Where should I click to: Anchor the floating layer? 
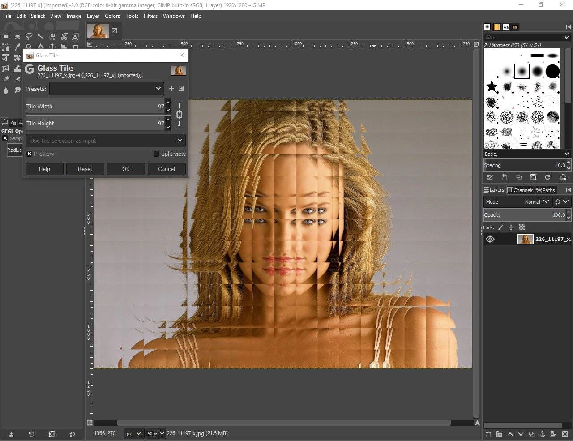click(542, 434)
